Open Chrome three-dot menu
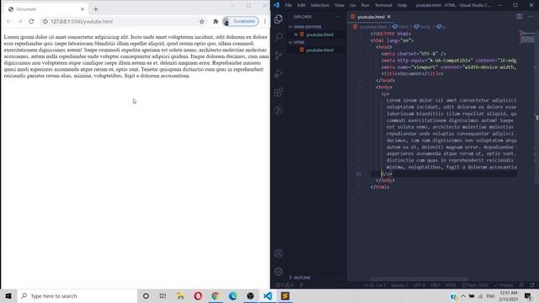The image size is (539, 303). [264, 21]
